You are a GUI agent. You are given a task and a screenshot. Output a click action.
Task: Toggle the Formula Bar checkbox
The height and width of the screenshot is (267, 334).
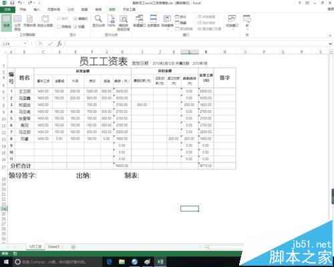click(80, 19)
